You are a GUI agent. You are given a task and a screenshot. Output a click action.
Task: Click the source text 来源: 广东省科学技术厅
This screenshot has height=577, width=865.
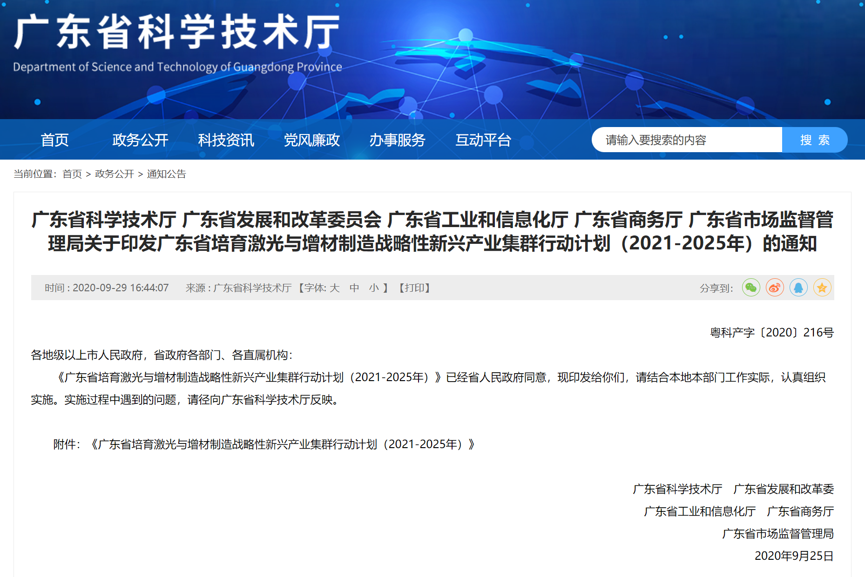238,288
